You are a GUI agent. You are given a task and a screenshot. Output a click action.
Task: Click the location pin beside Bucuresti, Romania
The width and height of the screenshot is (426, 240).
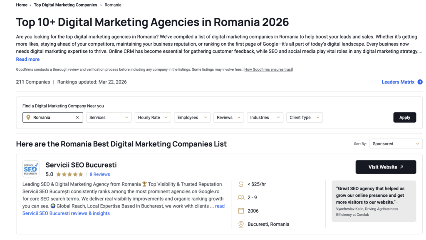242,224
